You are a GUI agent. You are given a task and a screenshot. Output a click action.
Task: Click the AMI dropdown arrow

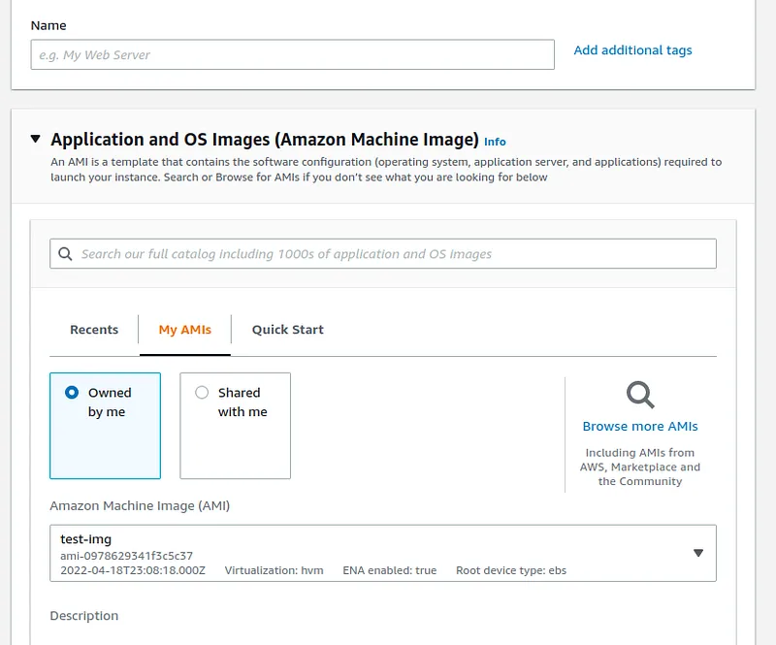pyautogui.click(x=698, y=553)
